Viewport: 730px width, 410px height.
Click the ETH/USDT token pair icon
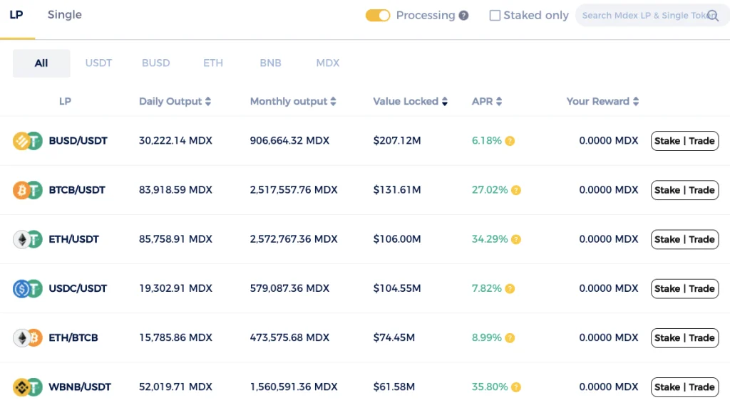(x=28, y=239)
